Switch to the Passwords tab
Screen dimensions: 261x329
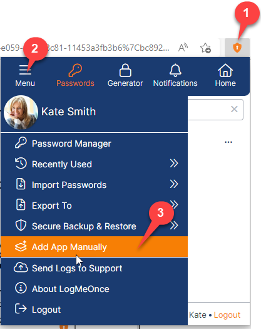pyautogui.click(x=75, y=75)
